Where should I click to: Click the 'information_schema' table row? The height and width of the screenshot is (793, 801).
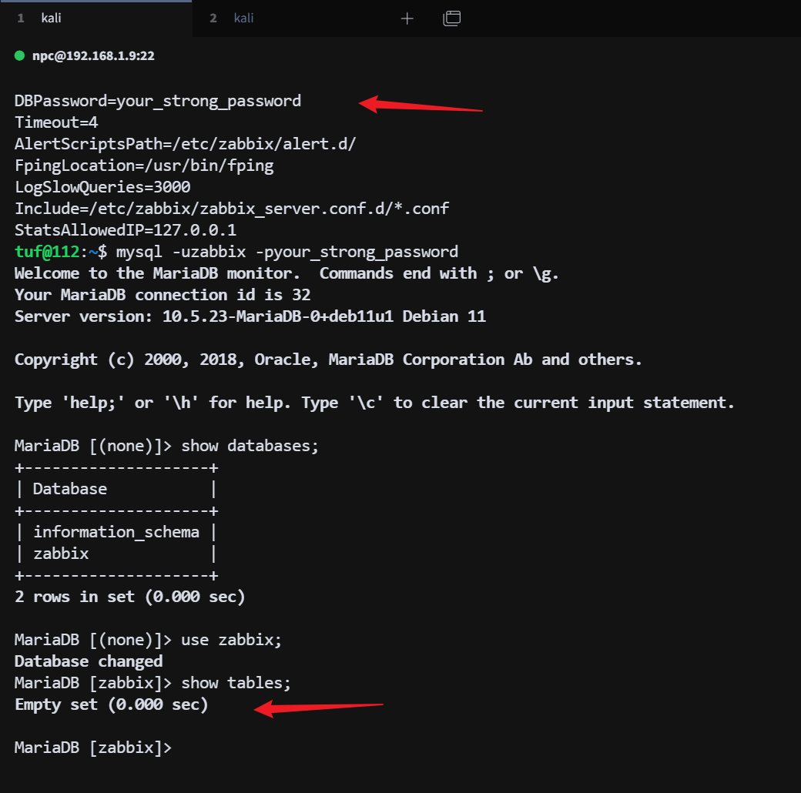(116, 532)
